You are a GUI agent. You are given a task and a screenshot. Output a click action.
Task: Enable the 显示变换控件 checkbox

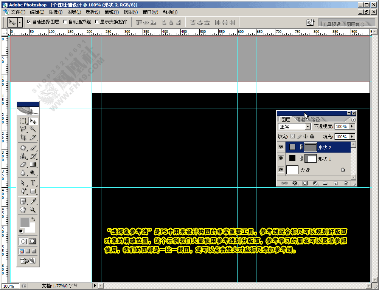(97, 22)
